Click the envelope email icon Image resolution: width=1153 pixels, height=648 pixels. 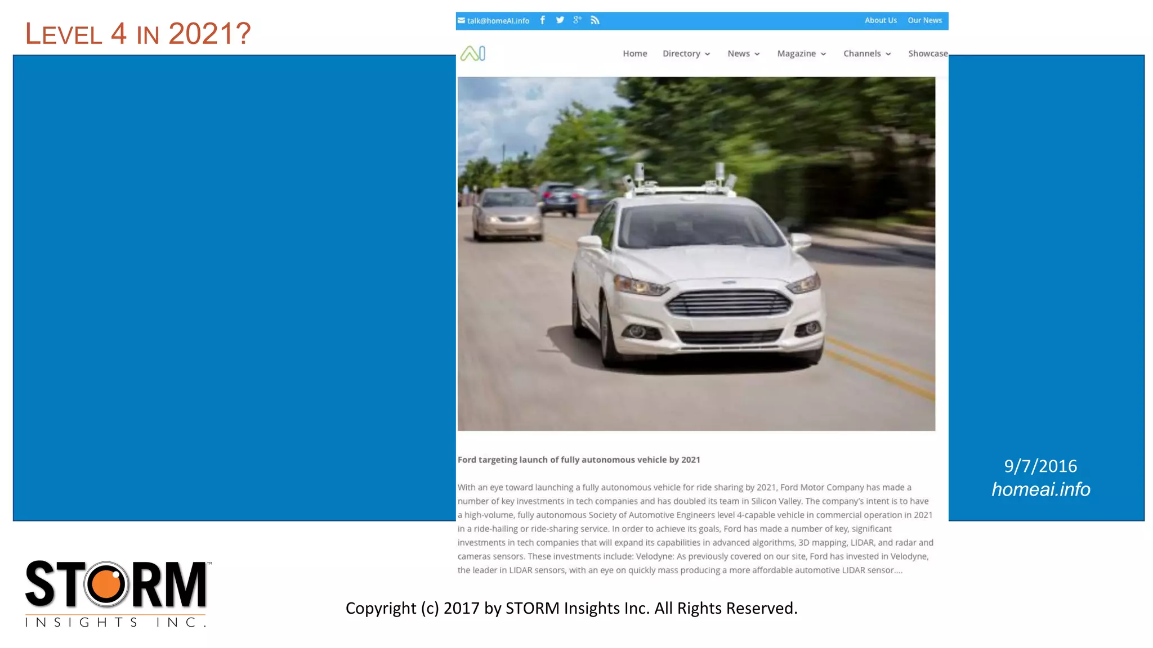[461, 20]
